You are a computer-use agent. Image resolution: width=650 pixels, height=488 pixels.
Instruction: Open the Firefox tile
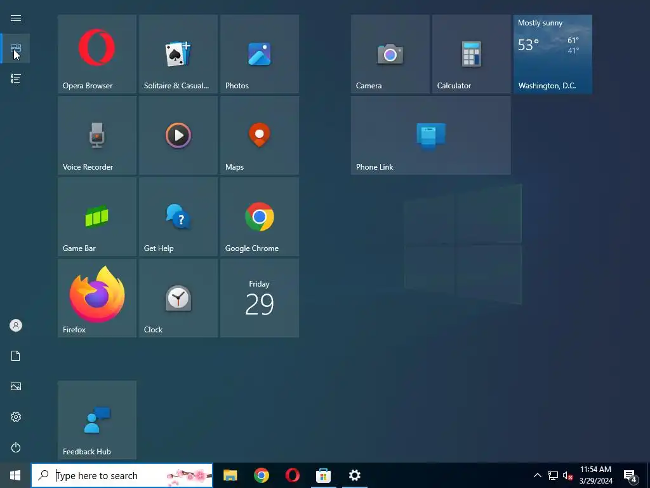[x=97, y=298]
